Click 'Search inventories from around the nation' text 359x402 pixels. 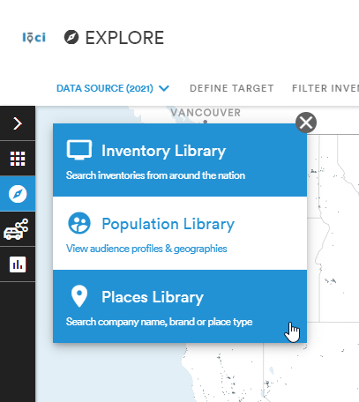click(155, 175)
